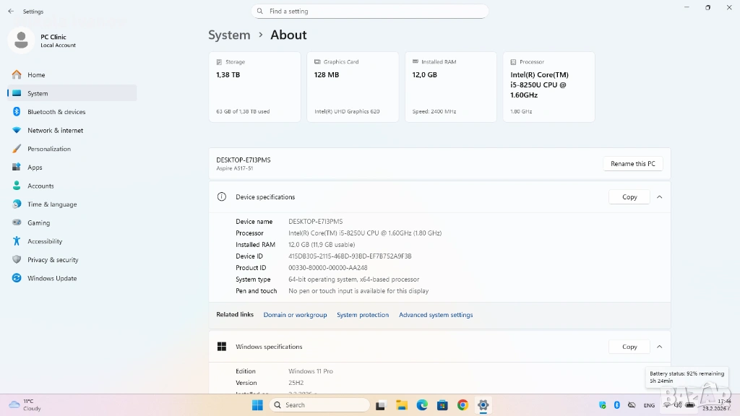The width and height of the screenshot is (740, 416).
Task: Open the Accounts menu item
Action: [x=40, y=186]
